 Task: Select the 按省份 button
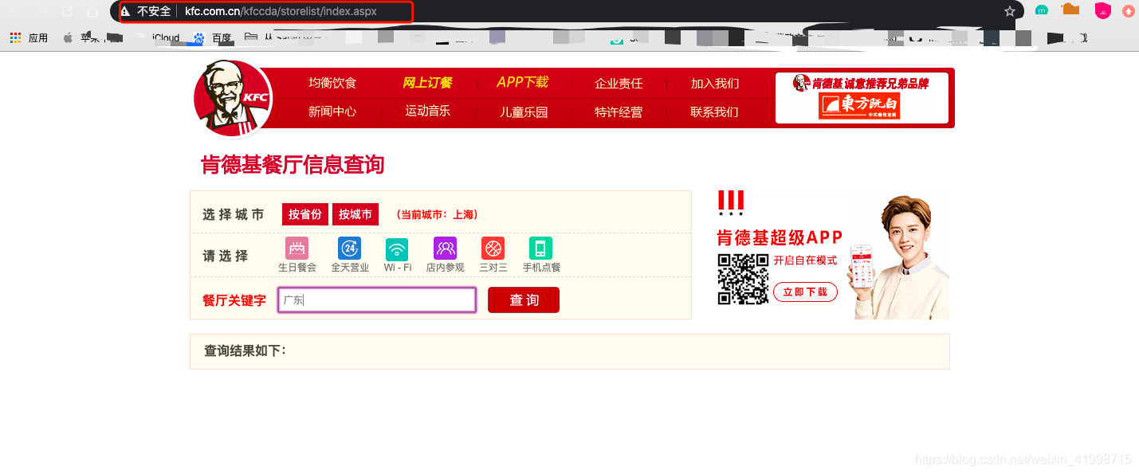click(x=305, y=214)
